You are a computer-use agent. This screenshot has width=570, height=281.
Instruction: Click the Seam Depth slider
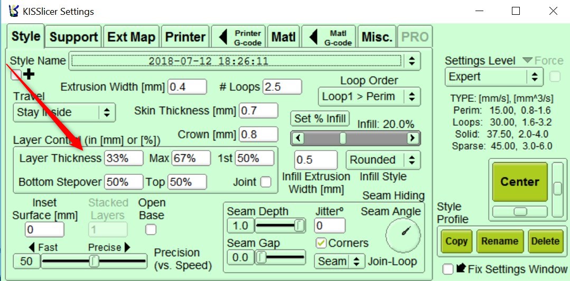pos(280,226)
